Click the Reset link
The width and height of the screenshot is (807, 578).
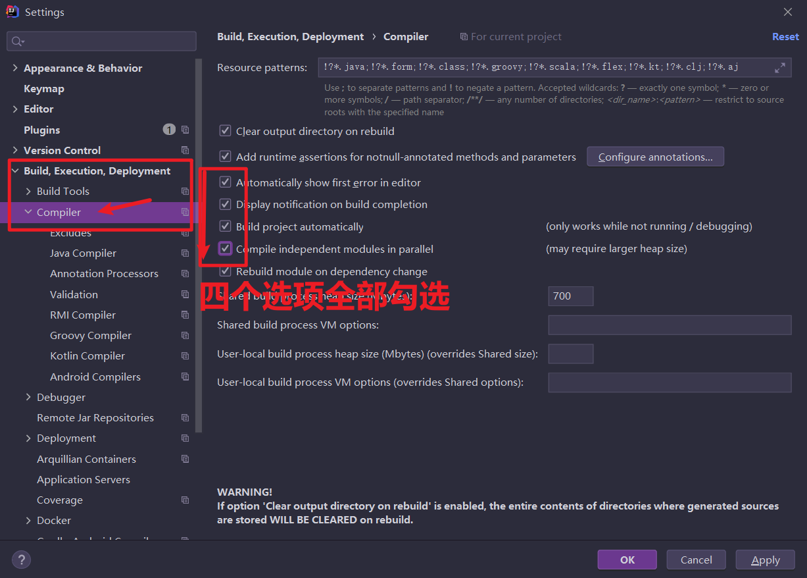point(785,37)
